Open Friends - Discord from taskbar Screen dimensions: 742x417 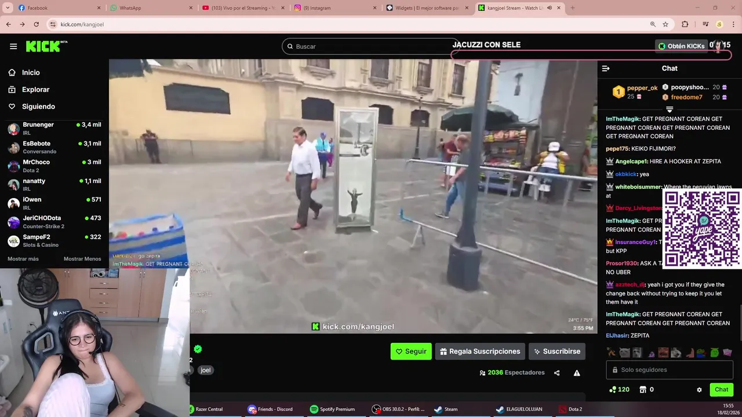271,409
